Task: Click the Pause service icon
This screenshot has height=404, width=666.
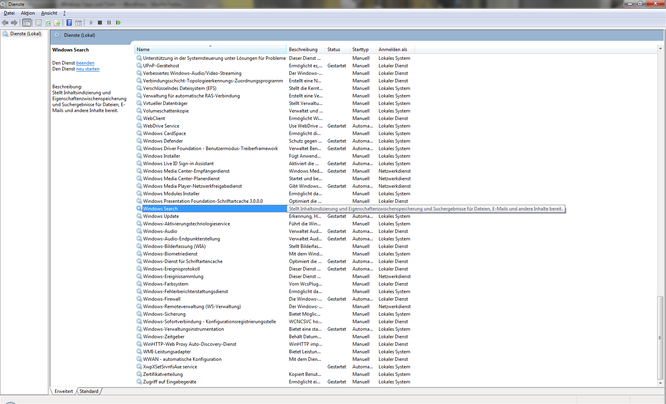Action: [x=109, y=23]
